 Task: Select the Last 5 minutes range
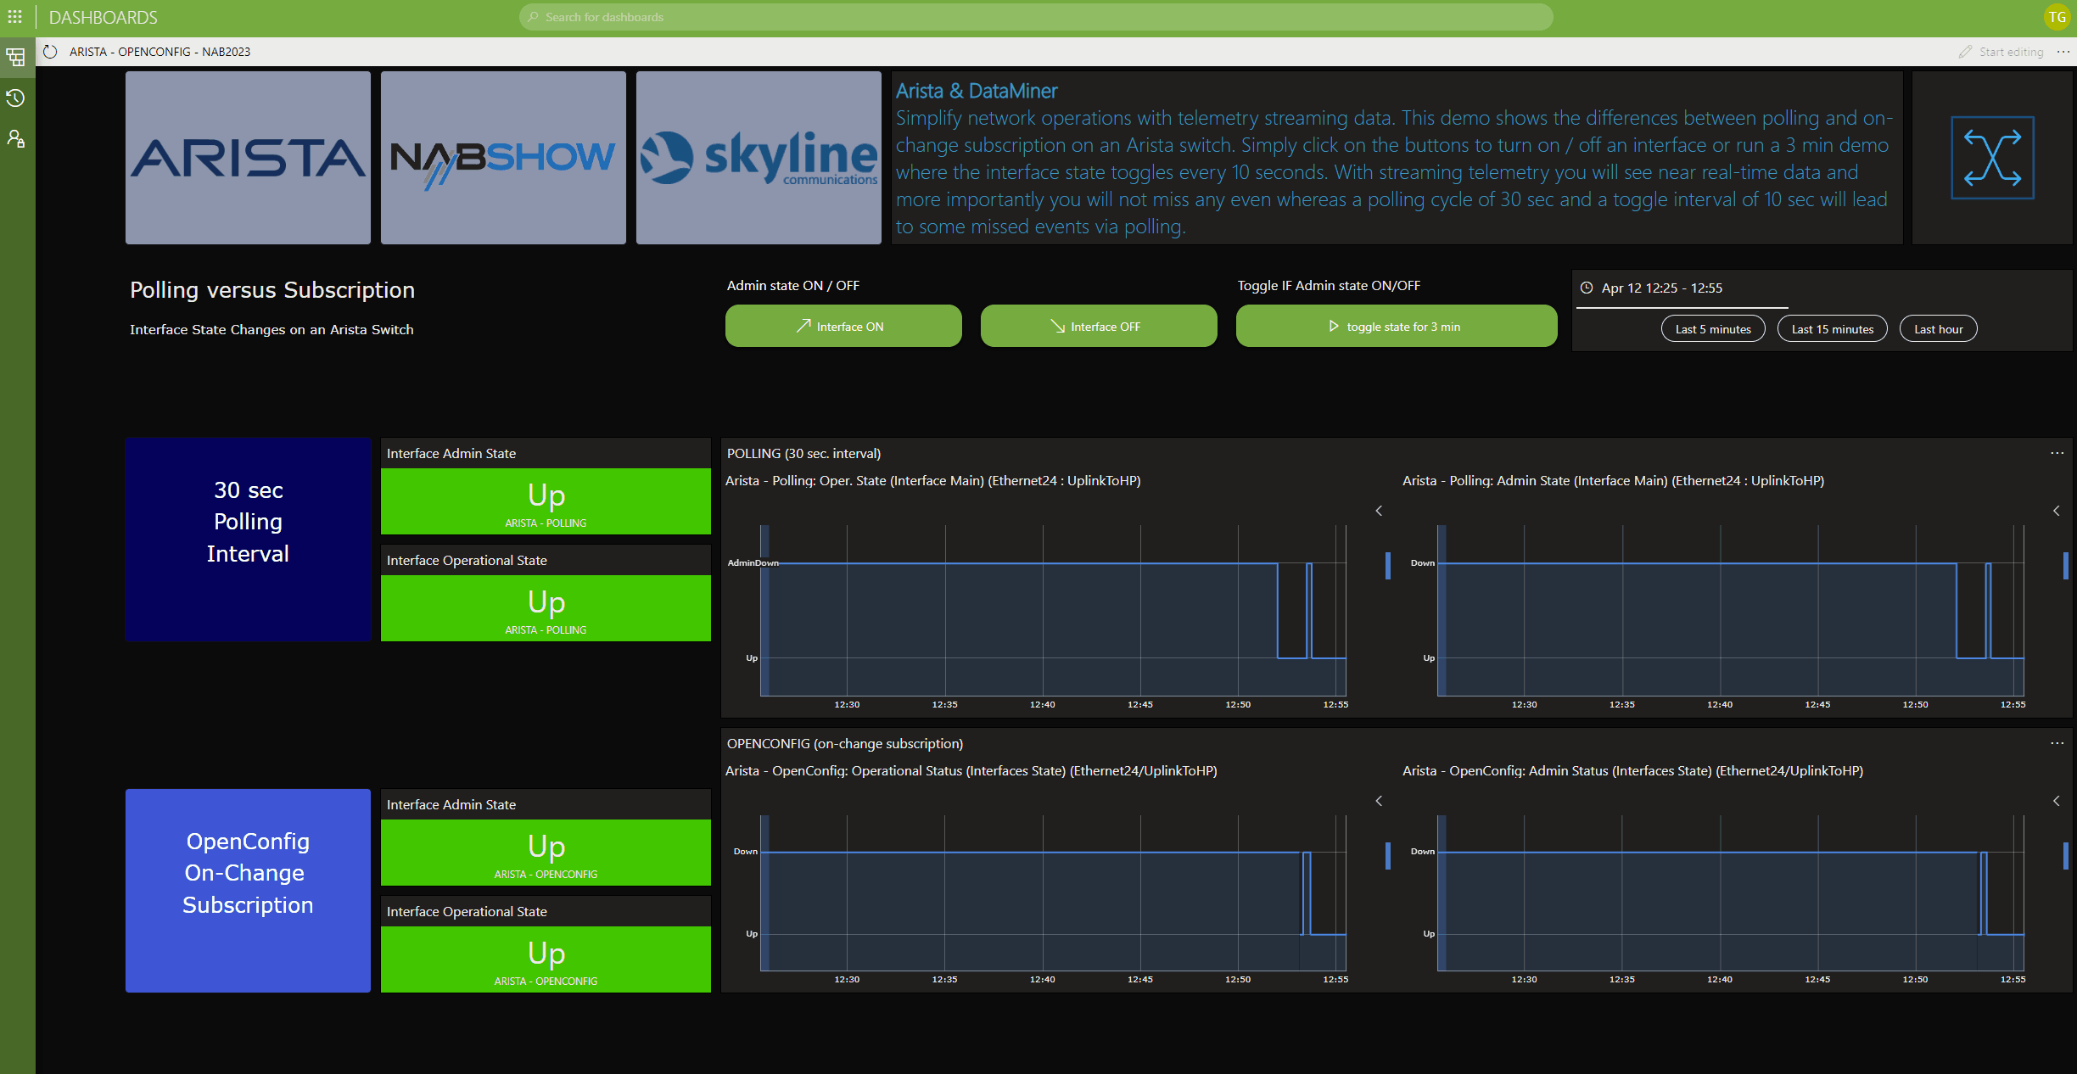click(1713, 329)
